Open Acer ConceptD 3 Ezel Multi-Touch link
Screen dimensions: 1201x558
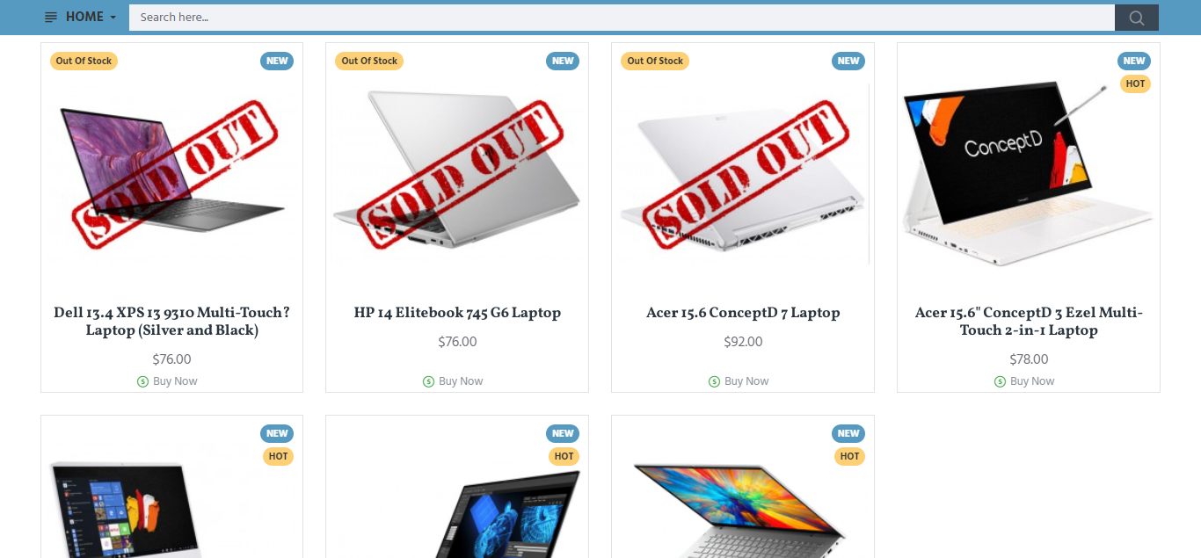tap(1029, 322)
